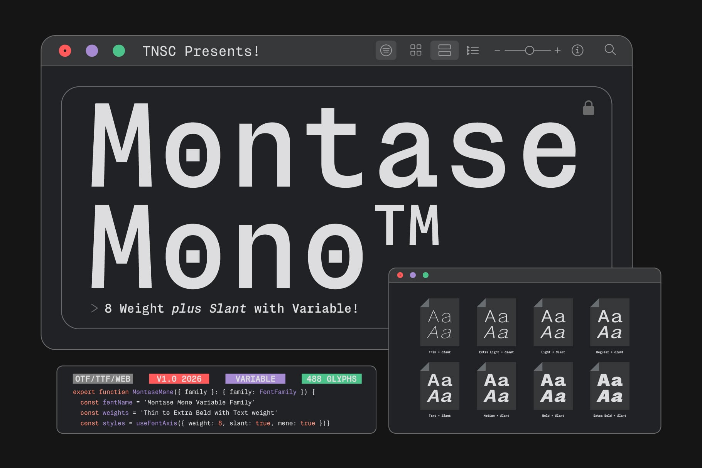
Task: Click the '8 Weight plus Slant with Variable!' line
Action: pos(231,308)
